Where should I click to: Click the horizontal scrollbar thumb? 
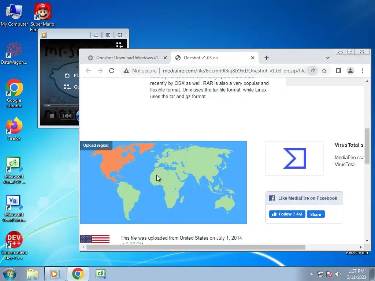click(x=196, y=247)
